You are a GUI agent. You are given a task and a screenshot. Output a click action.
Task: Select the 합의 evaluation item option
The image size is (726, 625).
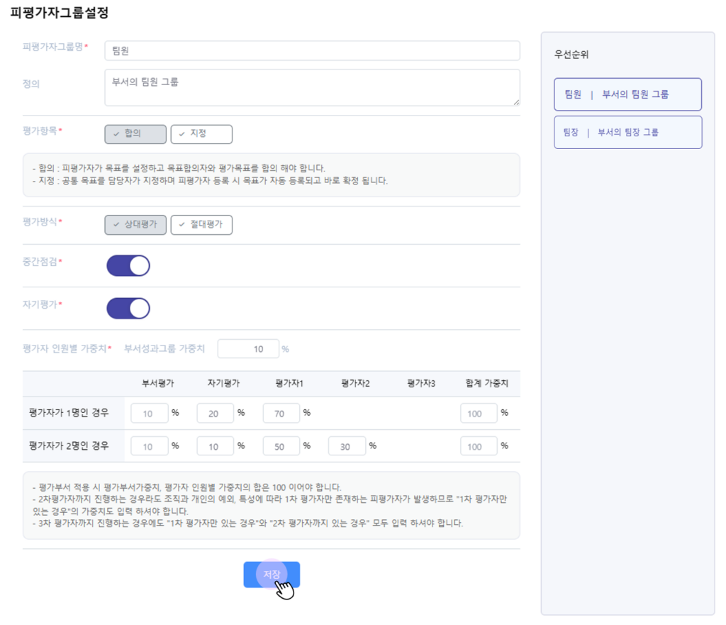click(135, 134)
